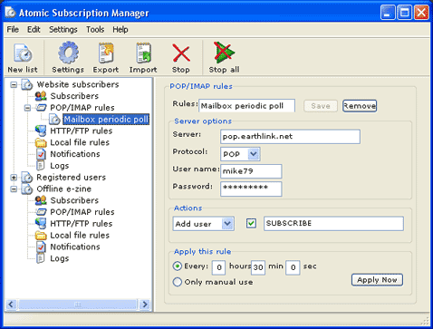
Task: Click the Remove rule button
Action: click(360, 106)
